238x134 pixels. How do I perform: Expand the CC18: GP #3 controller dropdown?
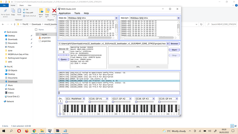pyautogui.click(x=153, y=99)
